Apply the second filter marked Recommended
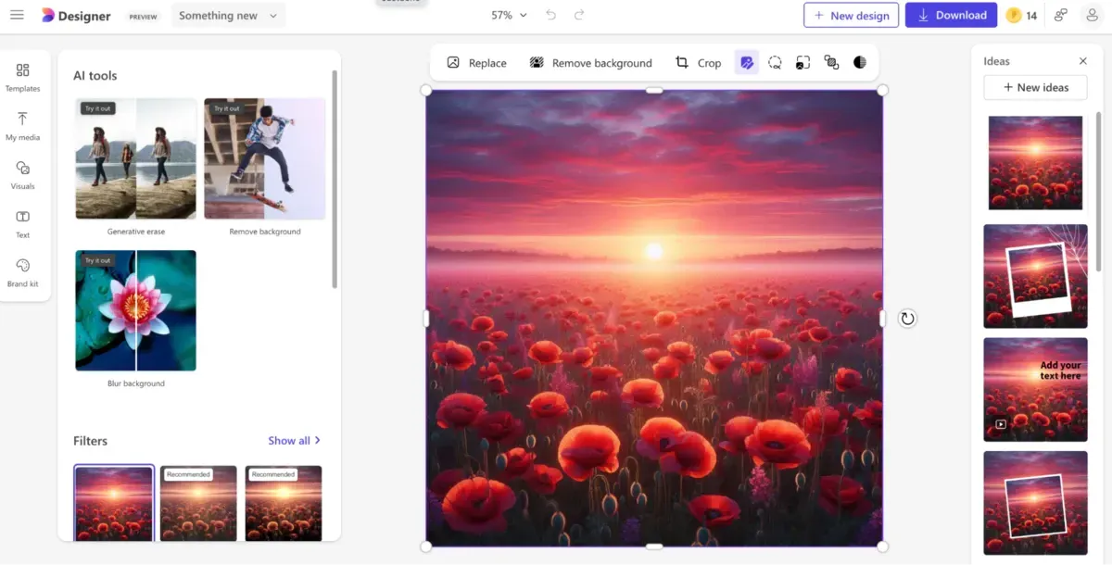1112x565 pixels. [x=198, y=503]
